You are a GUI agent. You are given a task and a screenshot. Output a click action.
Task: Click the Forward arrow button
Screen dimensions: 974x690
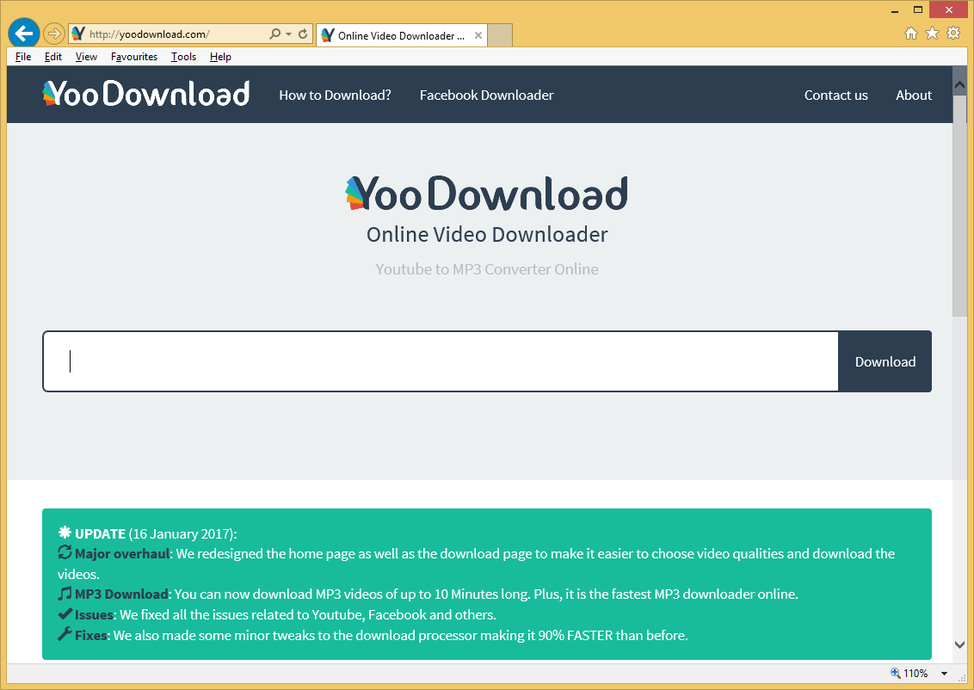pos(53,34)
